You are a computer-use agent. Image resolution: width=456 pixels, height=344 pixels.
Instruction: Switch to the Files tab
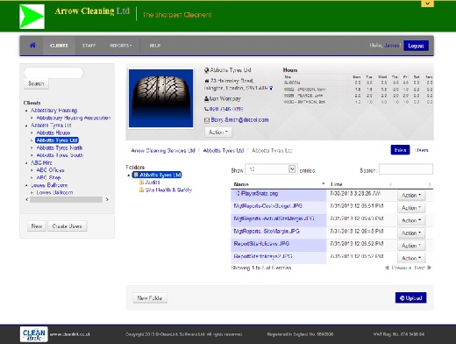pyautogui.click(x=400, y=150)
